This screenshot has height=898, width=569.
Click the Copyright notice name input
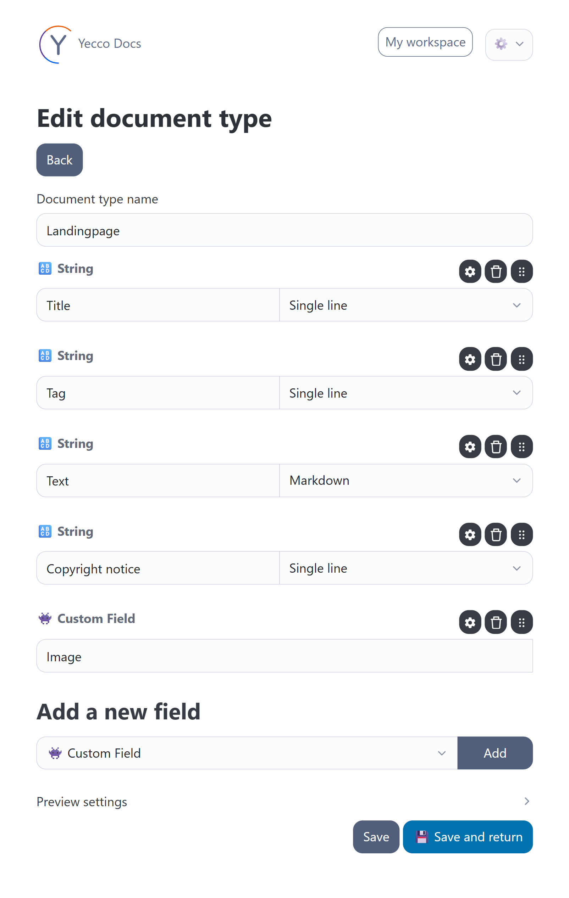158,568
